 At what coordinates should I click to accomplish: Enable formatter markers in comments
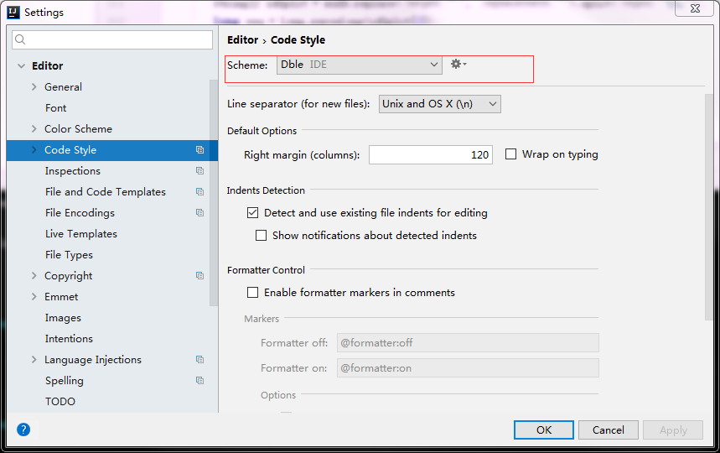click(253, 293)
